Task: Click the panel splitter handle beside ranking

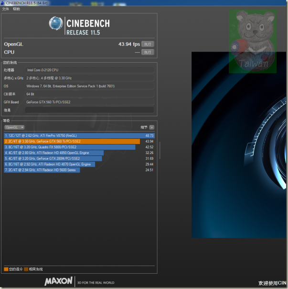Action: tap(160, 150)
